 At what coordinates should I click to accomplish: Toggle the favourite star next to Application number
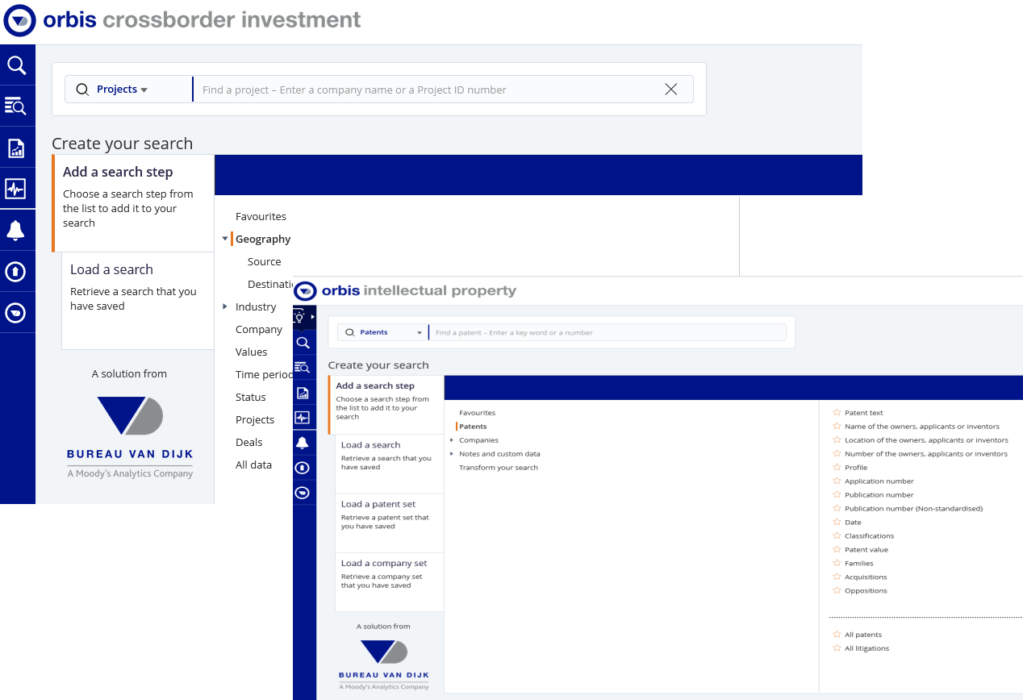click(837, 481)
